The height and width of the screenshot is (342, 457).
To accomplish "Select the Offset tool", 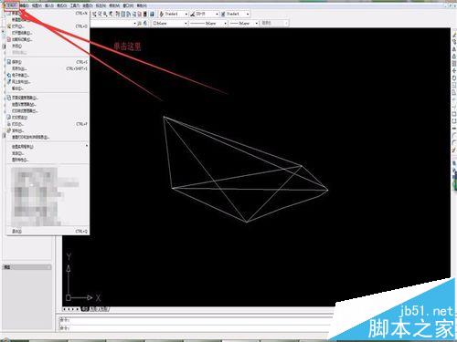I will point(454,57).
